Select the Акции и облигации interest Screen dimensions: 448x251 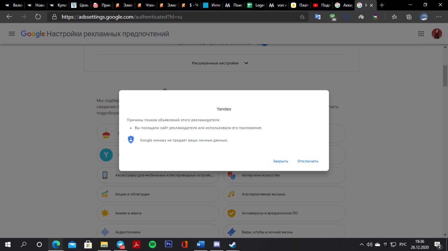pos(158,194)
